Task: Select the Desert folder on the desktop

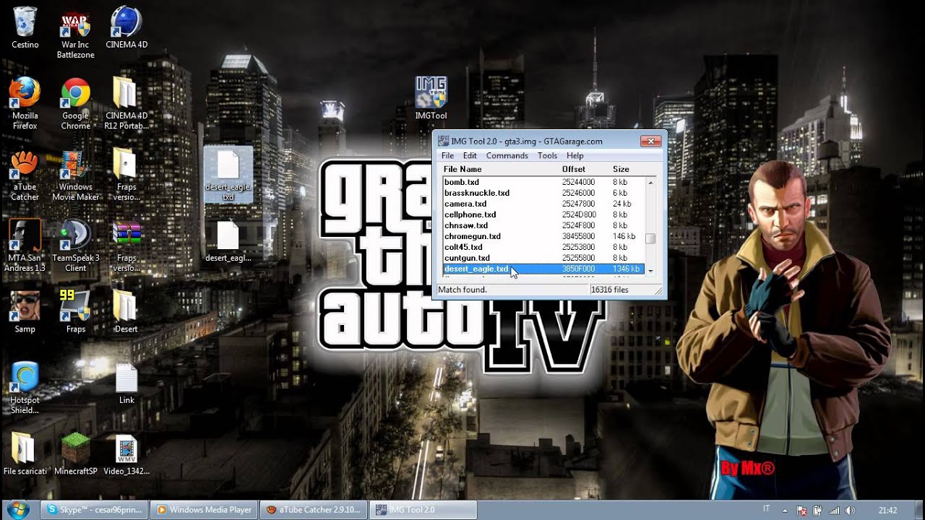Action: tap(126, 312)
